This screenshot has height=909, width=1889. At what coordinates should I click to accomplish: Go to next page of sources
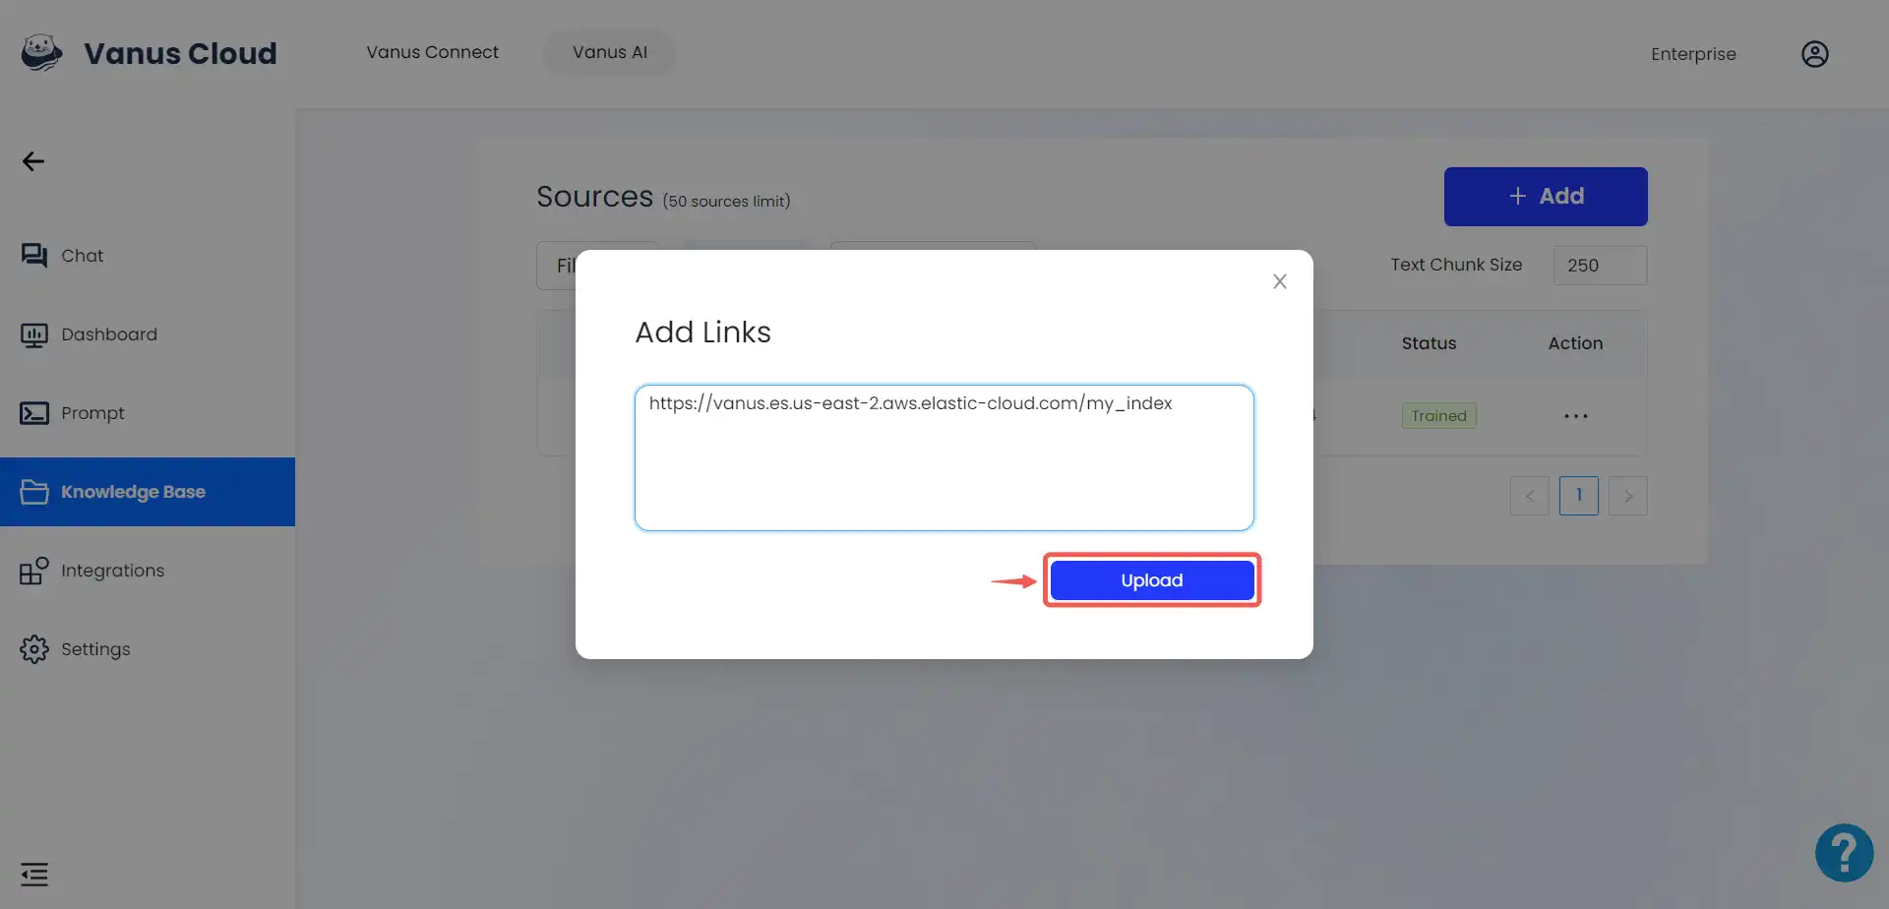(1628, 496)
